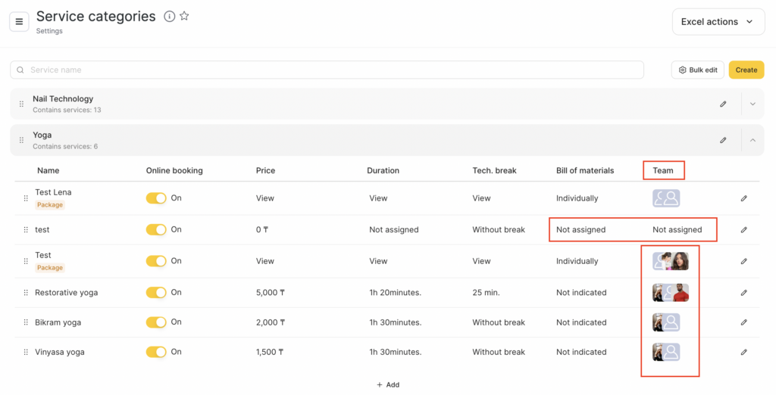Collapse the Yoga category
The height and width of the screenshot is (395, 776).
[x=753, y=140]
